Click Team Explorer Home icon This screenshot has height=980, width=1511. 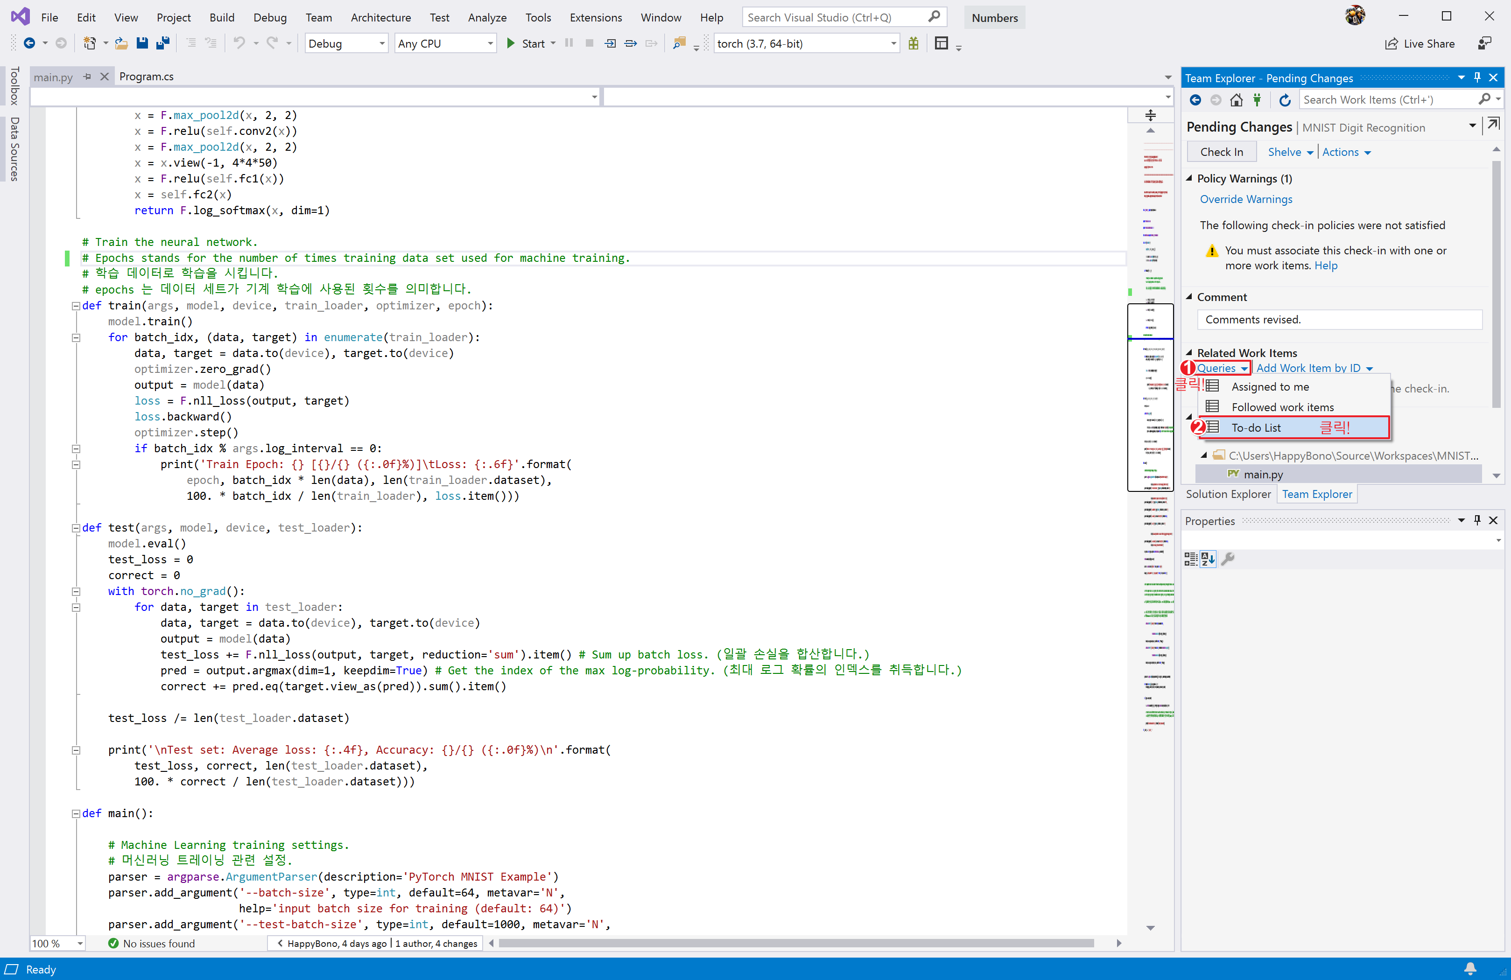click(1236, 100)
